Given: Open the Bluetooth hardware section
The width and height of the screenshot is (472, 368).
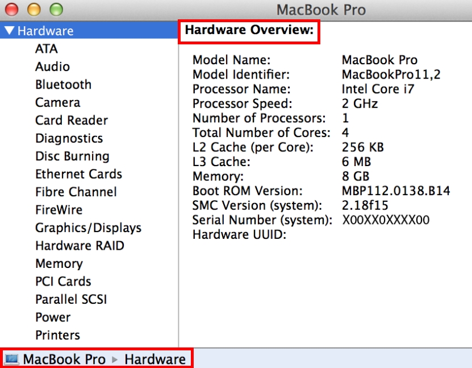Looking at the screenshot, I should tap(63, 85).
